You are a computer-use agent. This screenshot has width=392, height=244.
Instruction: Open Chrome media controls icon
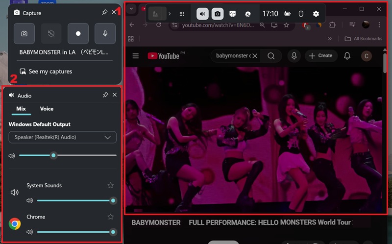[352, 24]
